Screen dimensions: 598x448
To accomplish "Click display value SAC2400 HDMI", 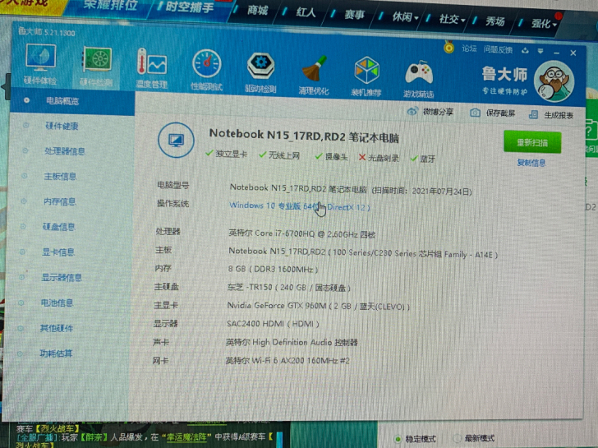I will 273,324.
